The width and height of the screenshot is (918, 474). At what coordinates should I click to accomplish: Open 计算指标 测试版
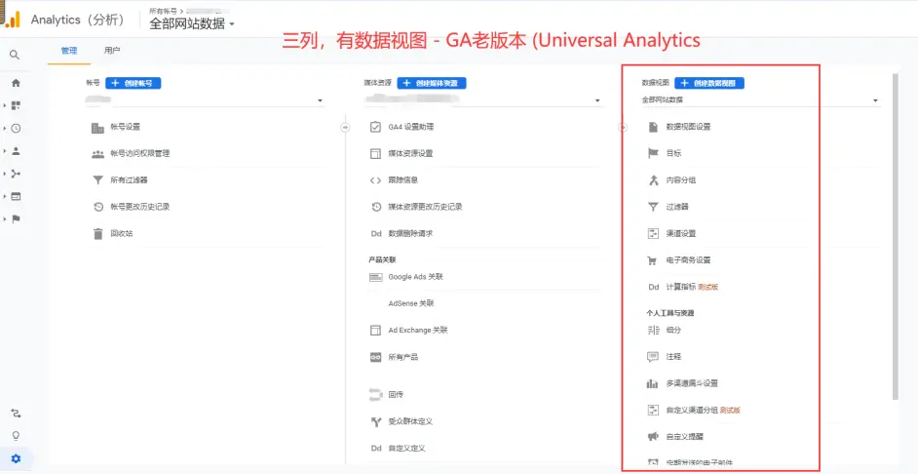692,287
